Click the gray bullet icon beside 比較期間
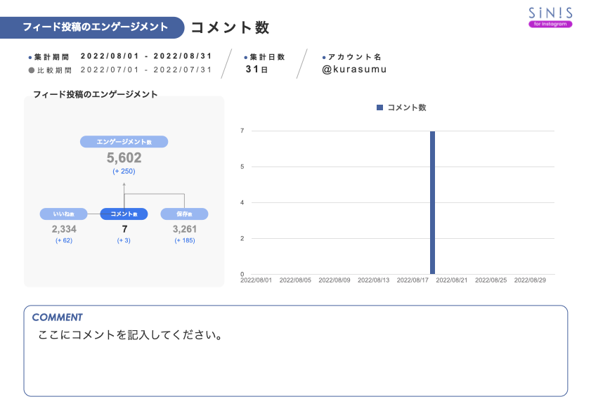This screenshot has width=591, height=418. pyautogui.click(x=27, y=69)
